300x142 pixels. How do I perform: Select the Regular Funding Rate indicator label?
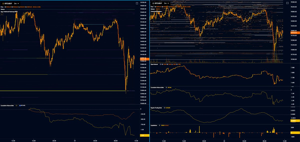[156, 108]
